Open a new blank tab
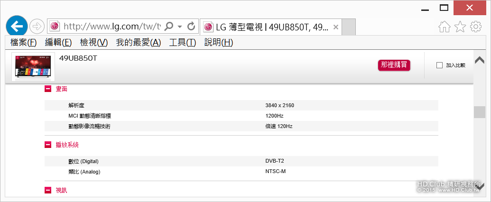The image size is (491, 202). (x=349, y=27)
